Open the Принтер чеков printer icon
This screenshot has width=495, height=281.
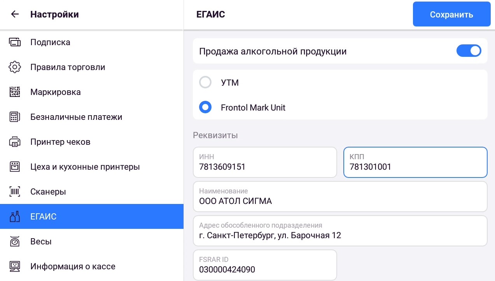pyautogui.click(x=15, y=142)
